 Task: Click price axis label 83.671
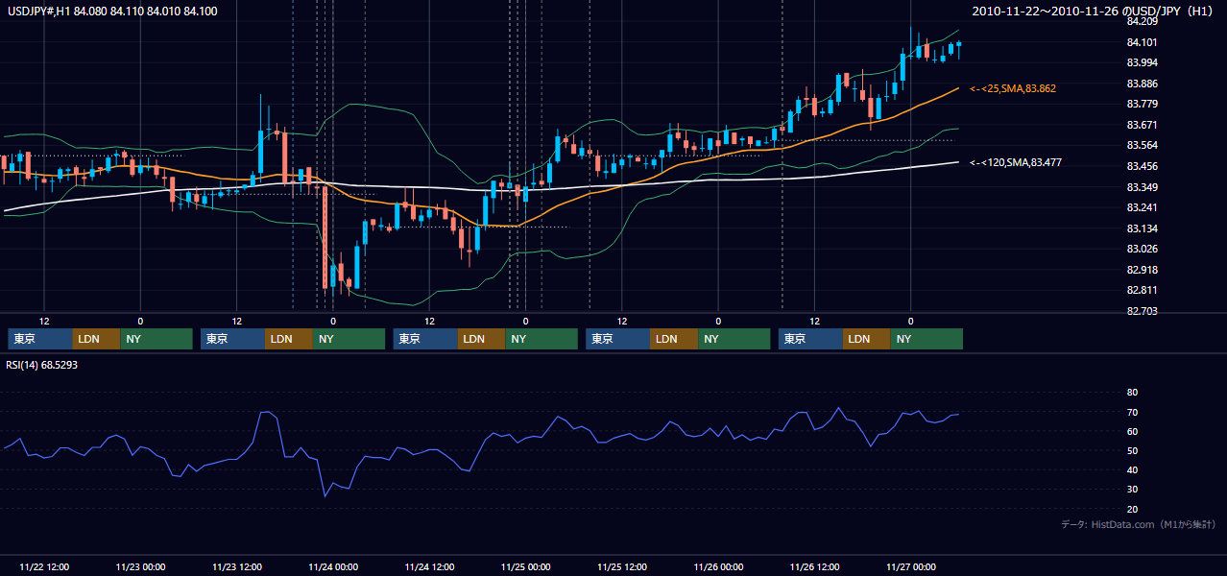click(x=1142, y=125)
